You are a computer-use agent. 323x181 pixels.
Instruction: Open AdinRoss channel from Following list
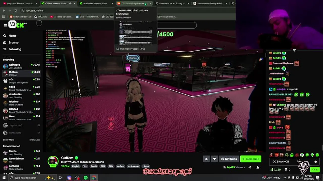point(21,66)
